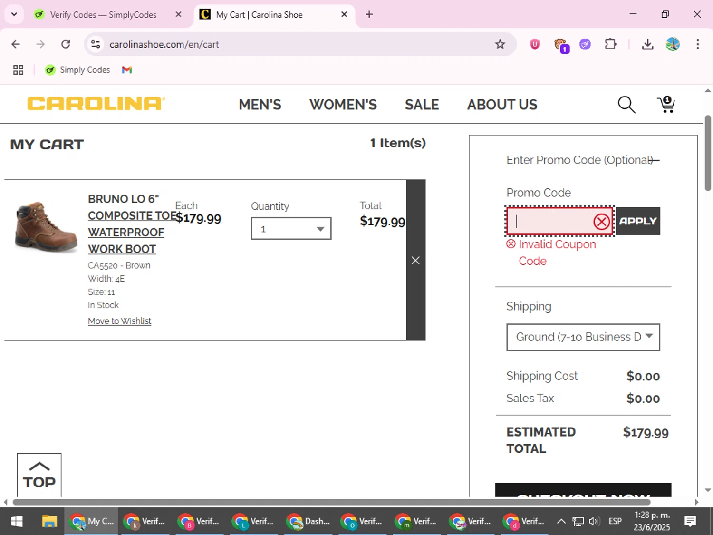Open the Chrome three-dot menu

point(698,44)
